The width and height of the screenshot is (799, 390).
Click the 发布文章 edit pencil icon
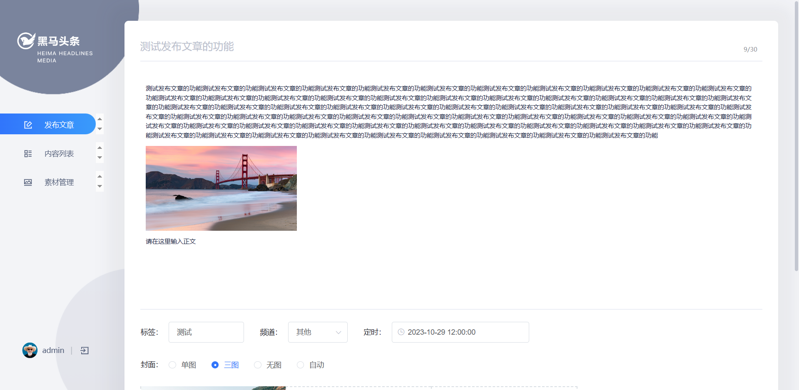pos(28,125)
